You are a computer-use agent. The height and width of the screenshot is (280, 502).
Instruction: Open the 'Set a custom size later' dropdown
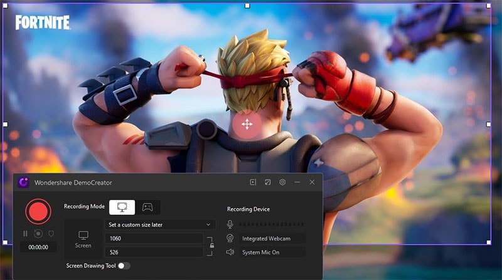(x=160, y=225)
